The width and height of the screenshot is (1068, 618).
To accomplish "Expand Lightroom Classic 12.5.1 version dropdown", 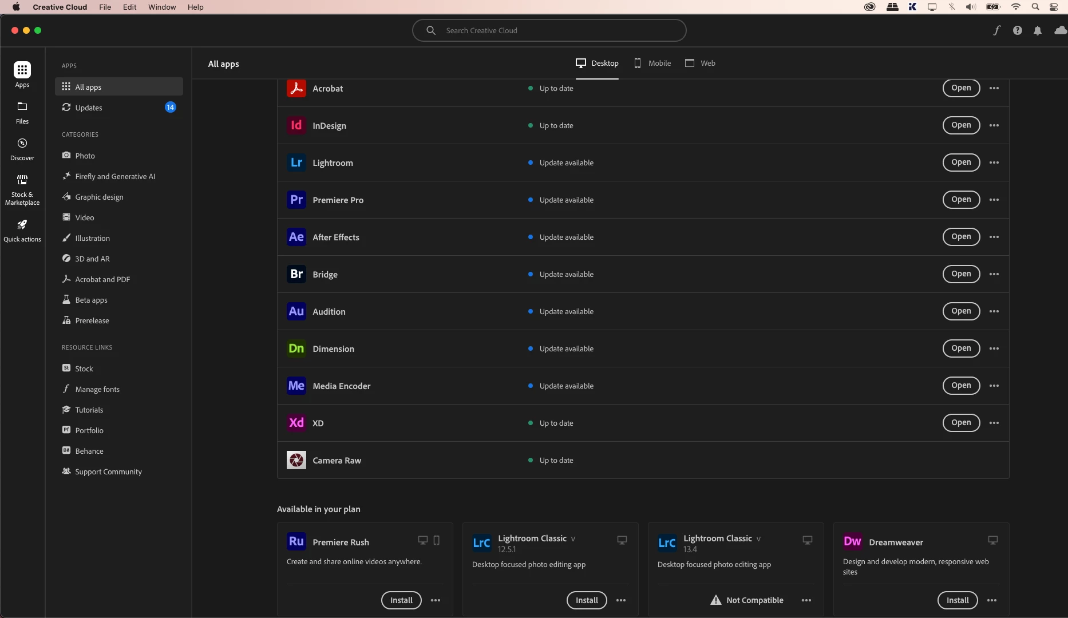I will tap(573, 539).
